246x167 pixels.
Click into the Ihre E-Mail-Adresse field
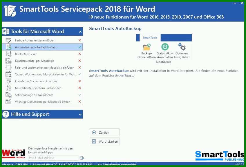(53, 158)
